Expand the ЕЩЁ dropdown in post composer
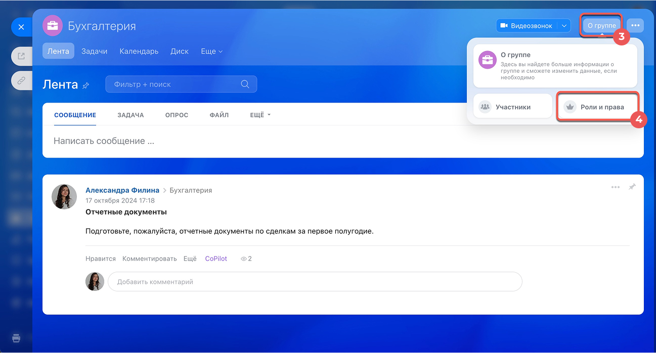Image resolution: width=656 pixels, height=353 pixels. pos(260,115)
